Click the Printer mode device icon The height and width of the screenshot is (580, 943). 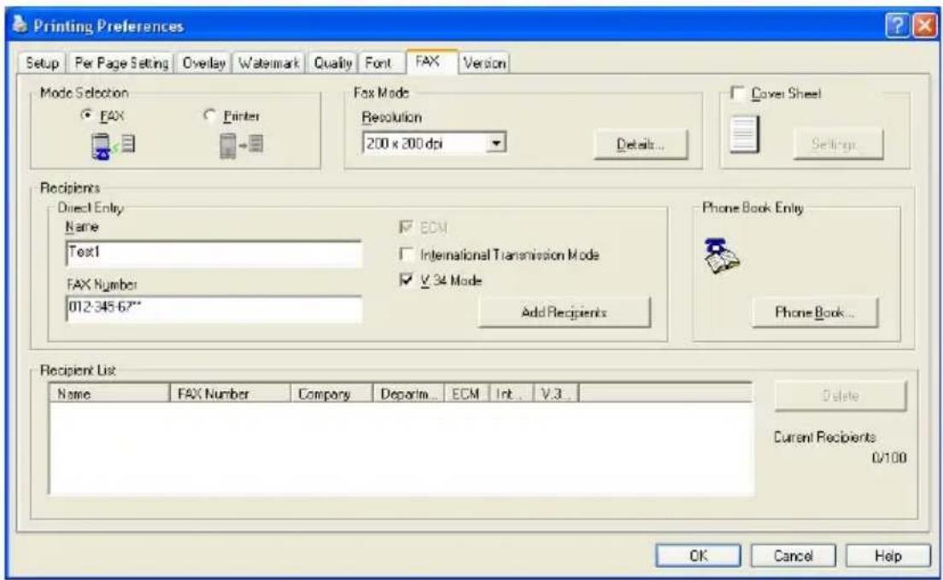[x=241, y=145]
